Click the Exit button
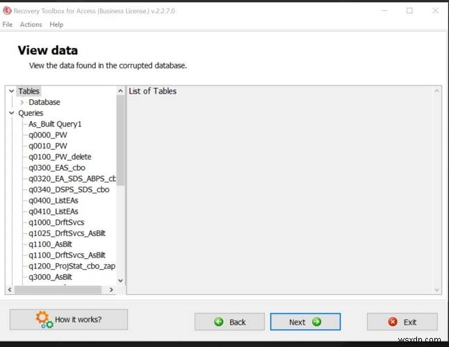The image size is (449, 347). click(x=402, y=322)
